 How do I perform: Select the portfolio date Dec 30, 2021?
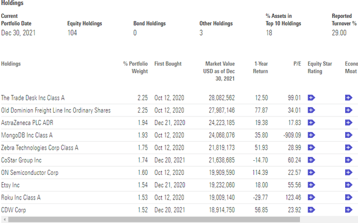(x=18, y=33)
